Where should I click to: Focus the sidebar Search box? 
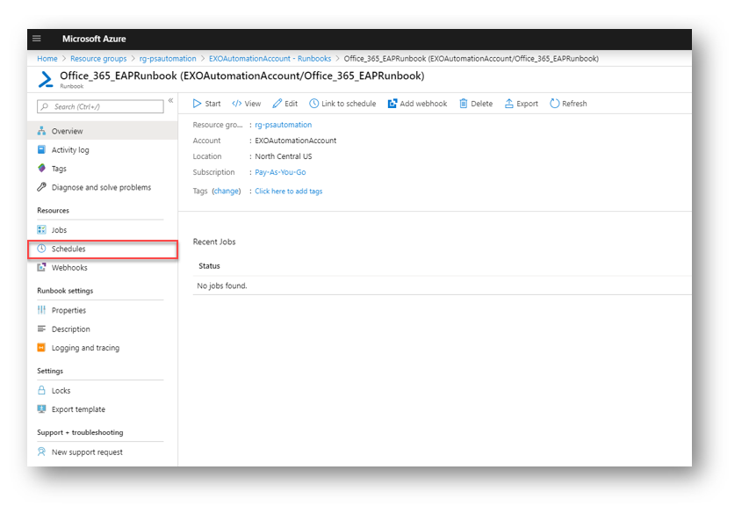100,106
